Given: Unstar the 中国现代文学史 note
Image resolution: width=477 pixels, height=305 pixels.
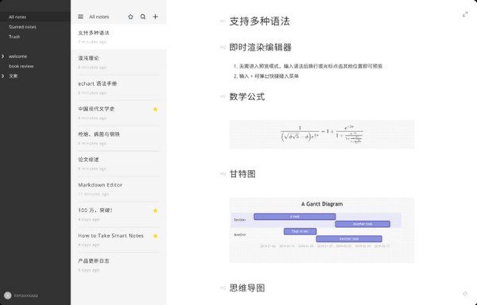Looking at the screenshot, I should click(156, 109).
